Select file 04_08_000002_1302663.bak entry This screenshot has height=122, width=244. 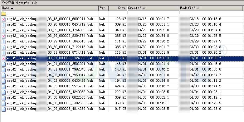(122, 103)
